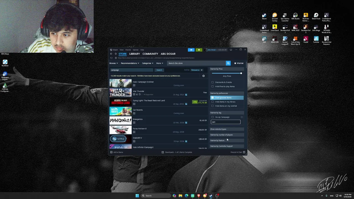Expand Narrow by feature section
Viewport: 354px width, 199px height.
pos(227,140)
